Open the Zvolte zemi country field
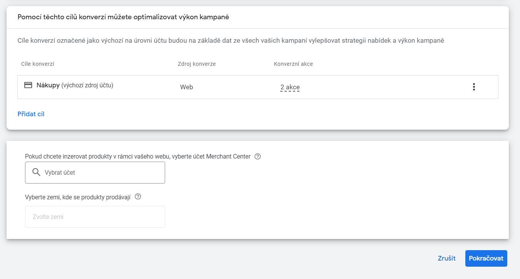The width and height of the screenshot is (520, 279). (95, 217)
